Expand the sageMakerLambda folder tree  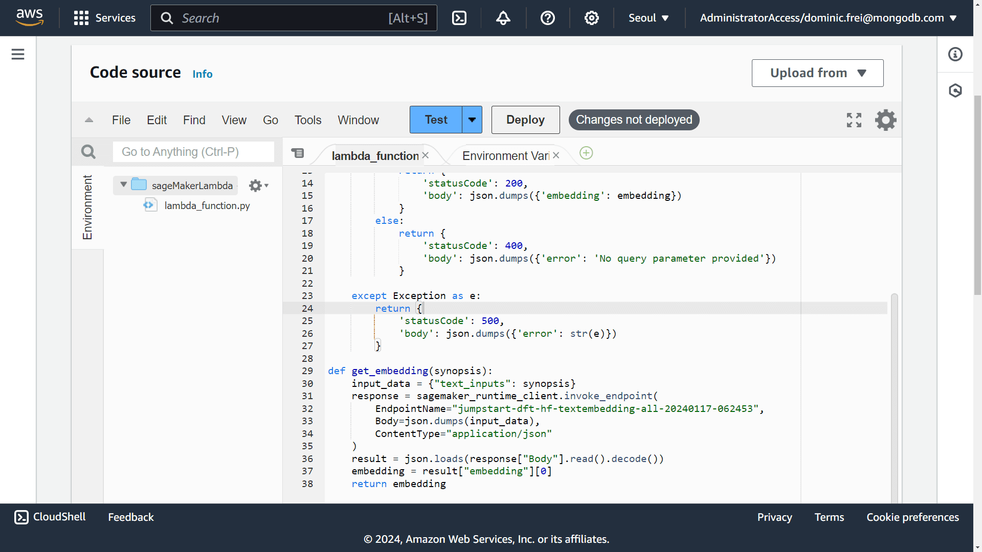click(x=123, y=184)
